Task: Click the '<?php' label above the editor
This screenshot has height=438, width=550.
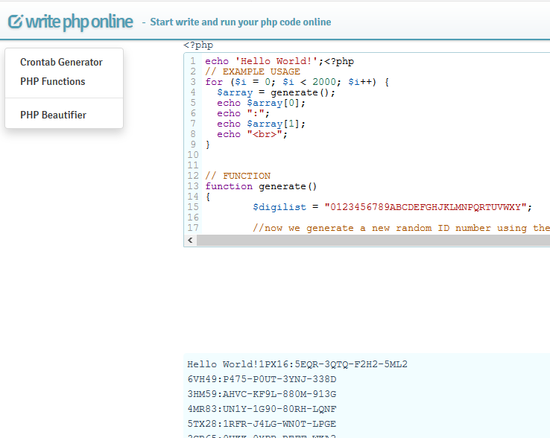Action: [198, 45]
